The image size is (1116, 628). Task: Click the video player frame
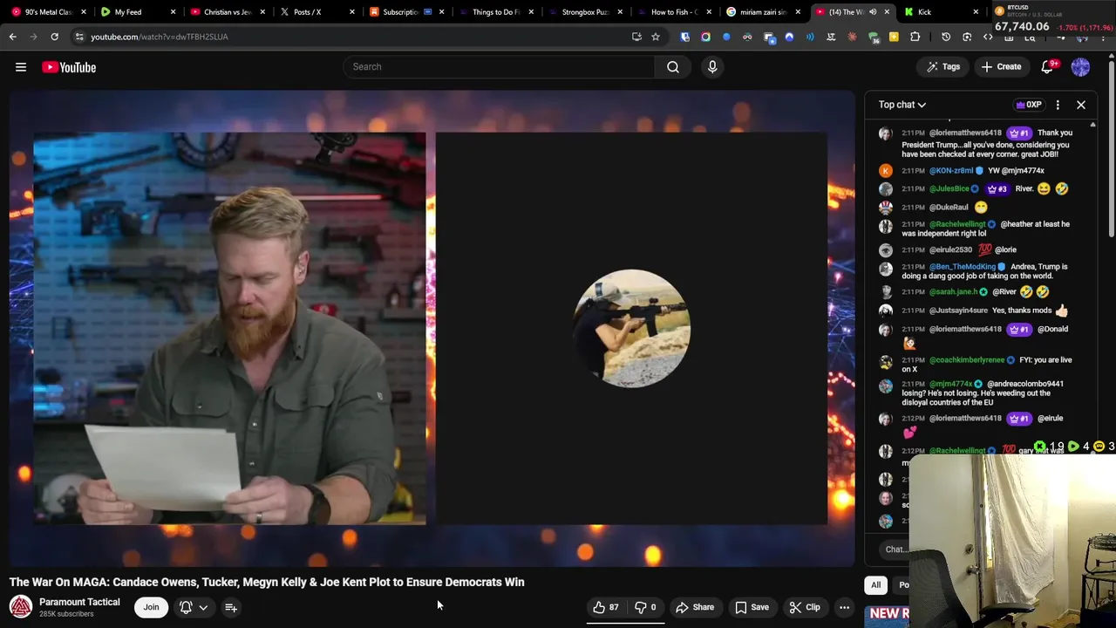(432, 329)
